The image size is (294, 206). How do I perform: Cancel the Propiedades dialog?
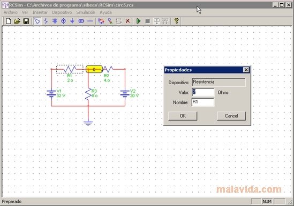click(231, 116)
